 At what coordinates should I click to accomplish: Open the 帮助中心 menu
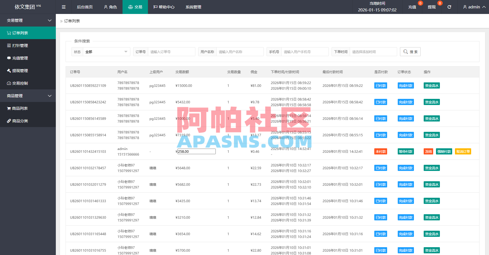[164, 7]
